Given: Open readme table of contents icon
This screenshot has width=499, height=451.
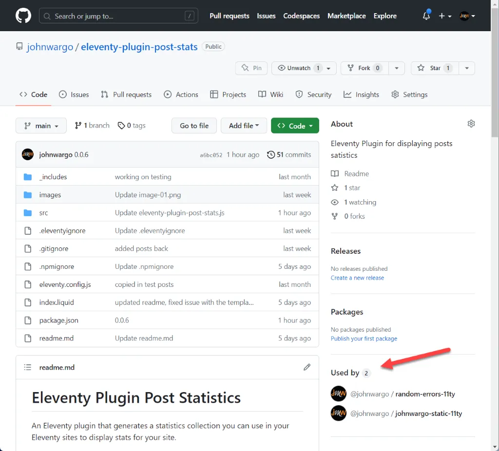Looking at the screenshot, I should (x=28, y=367).
